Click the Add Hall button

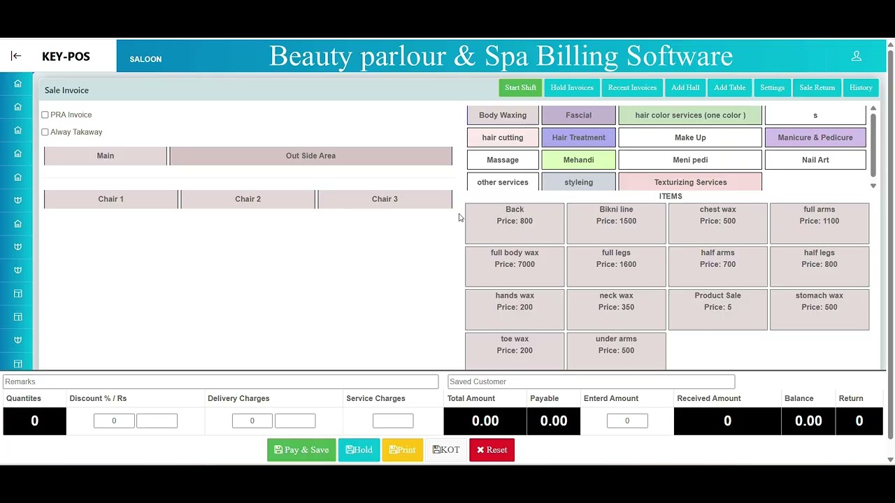point(685,88)
